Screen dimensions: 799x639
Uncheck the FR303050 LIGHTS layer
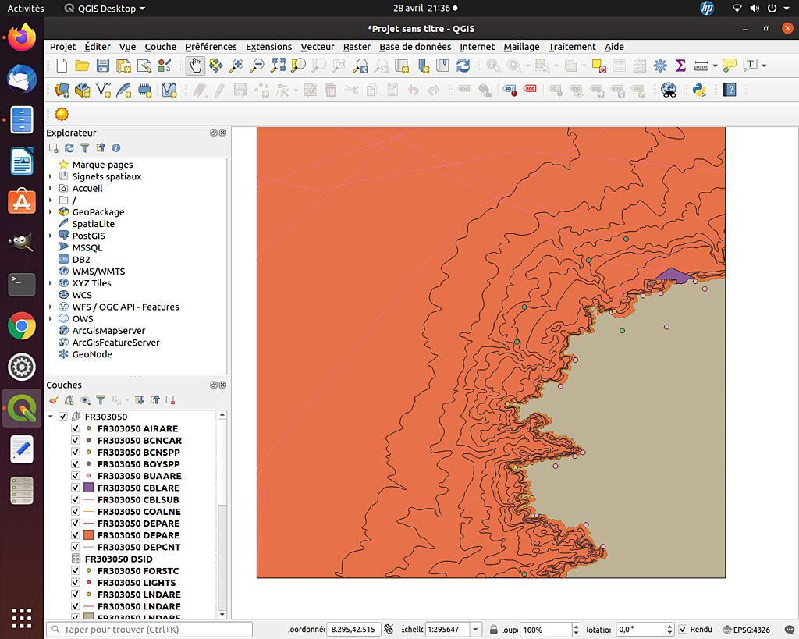(76, 583)
